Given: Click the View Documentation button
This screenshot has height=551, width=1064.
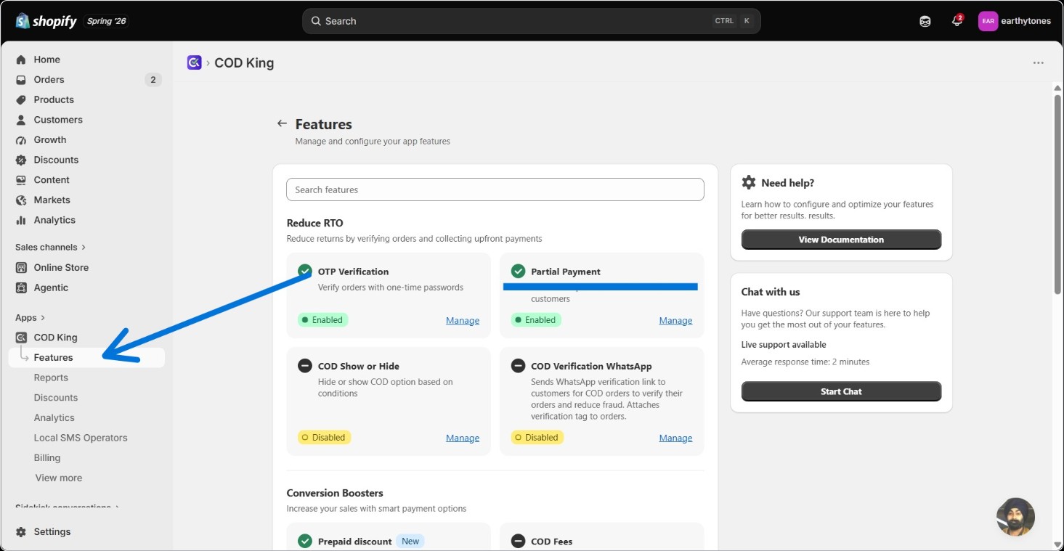Looking at the screenshot, I should pos(841,240).
